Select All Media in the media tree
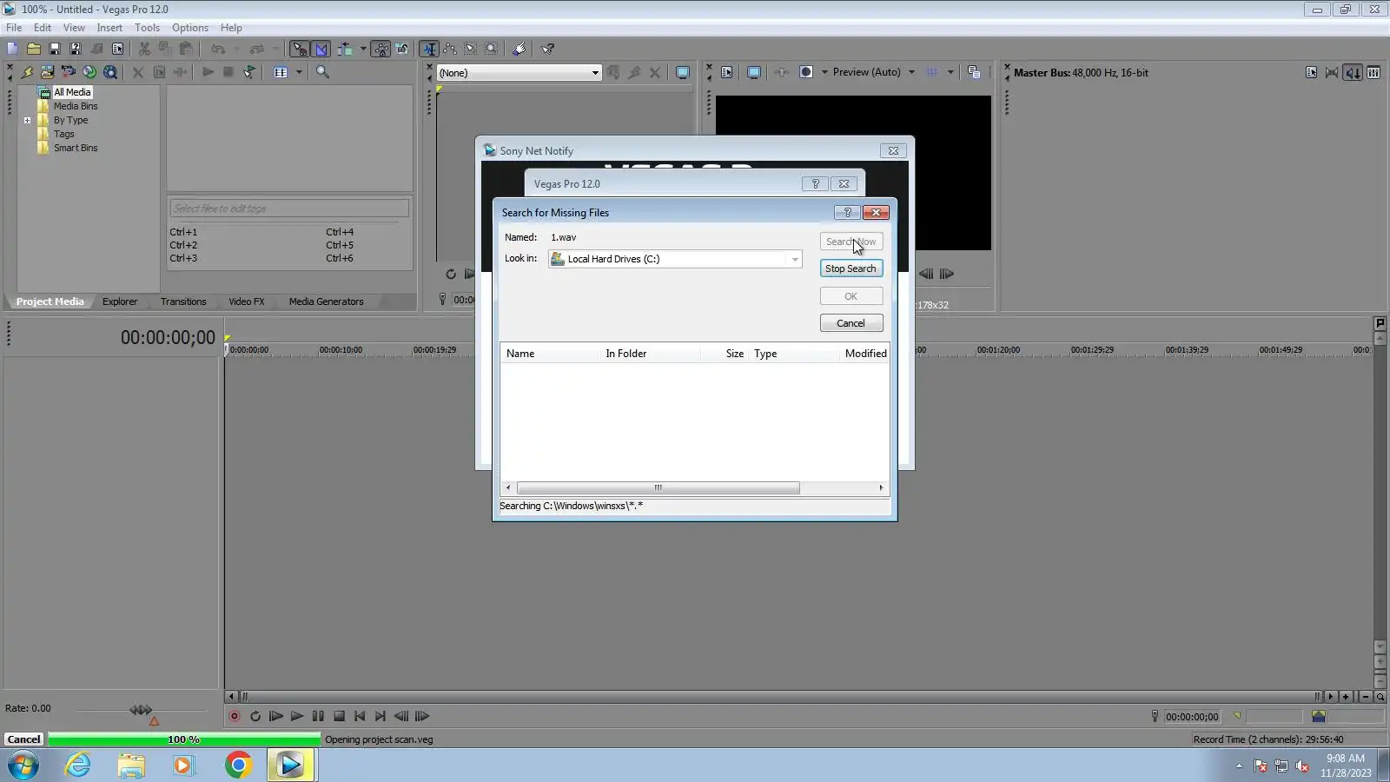This screenshot has width=1390, height=782. pyautogui.click(x=72, y=92)
